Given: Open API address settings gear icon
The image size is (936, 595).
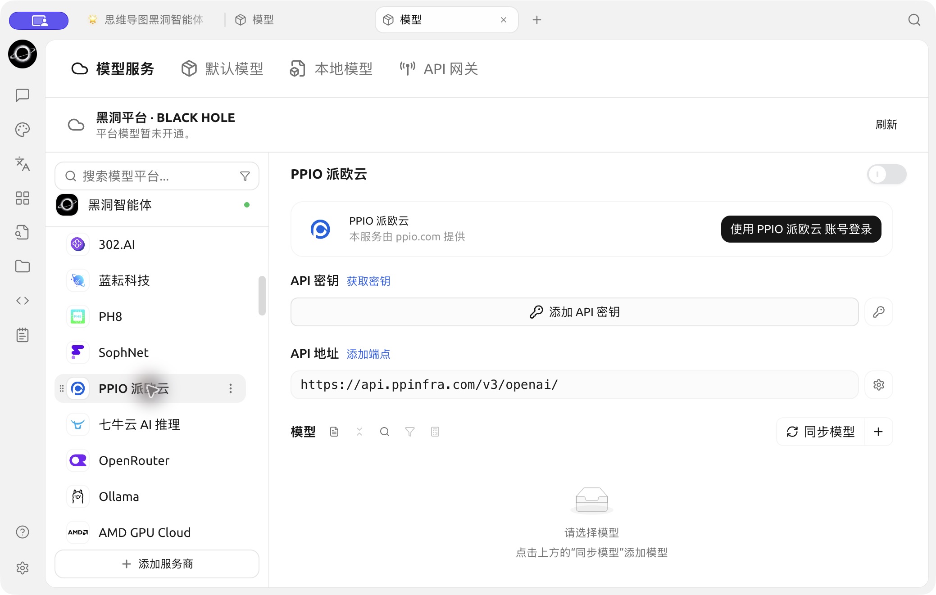Looking at the screenshot, I should [879, 385].
